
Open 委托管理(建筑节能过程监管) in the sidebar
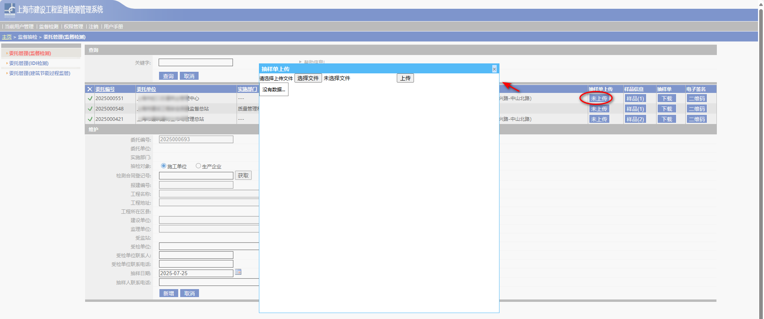40,73
